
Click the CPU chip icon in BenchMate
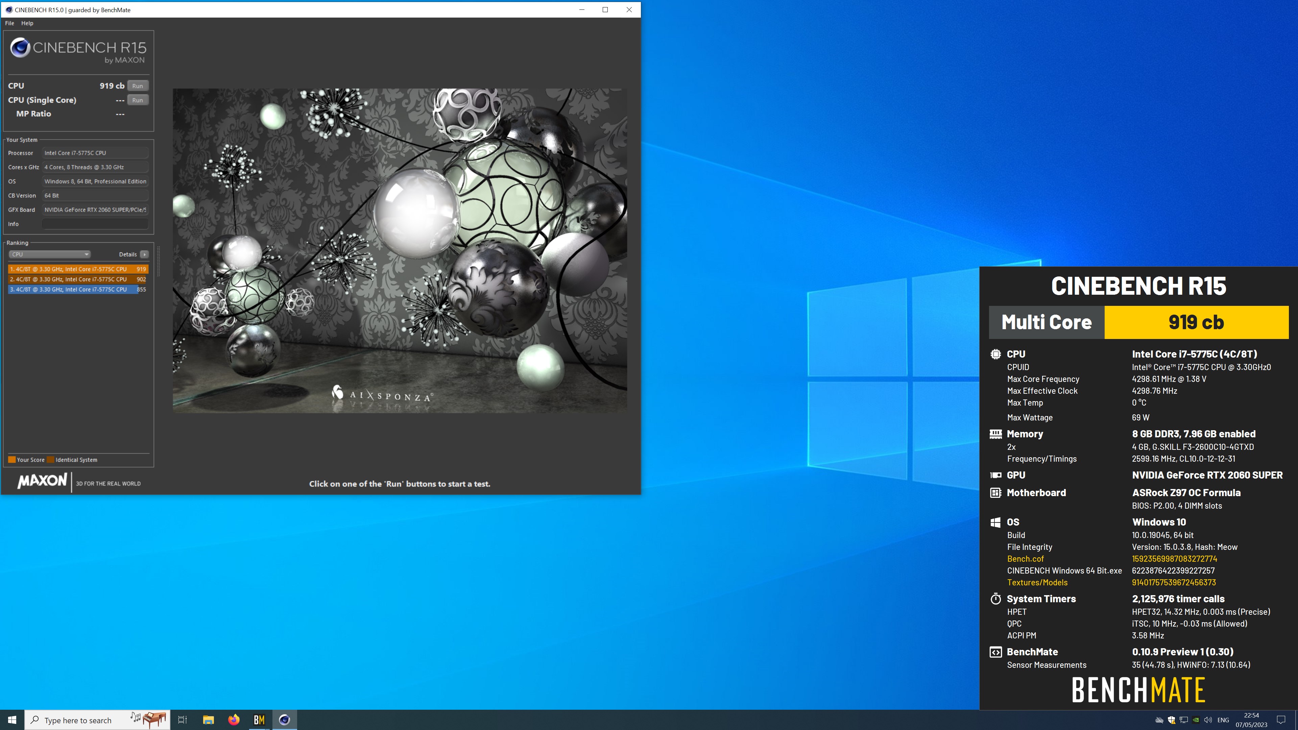[995, 354]
